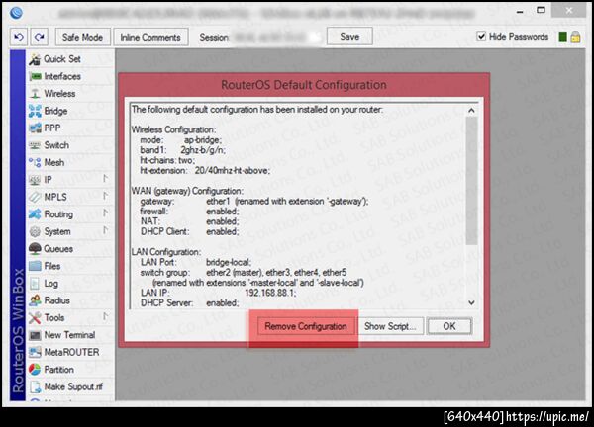Expand the Routing submenu arrow
Image resolution: width=594 pixels, height=427 pixels.
click(x=105, y=213)
